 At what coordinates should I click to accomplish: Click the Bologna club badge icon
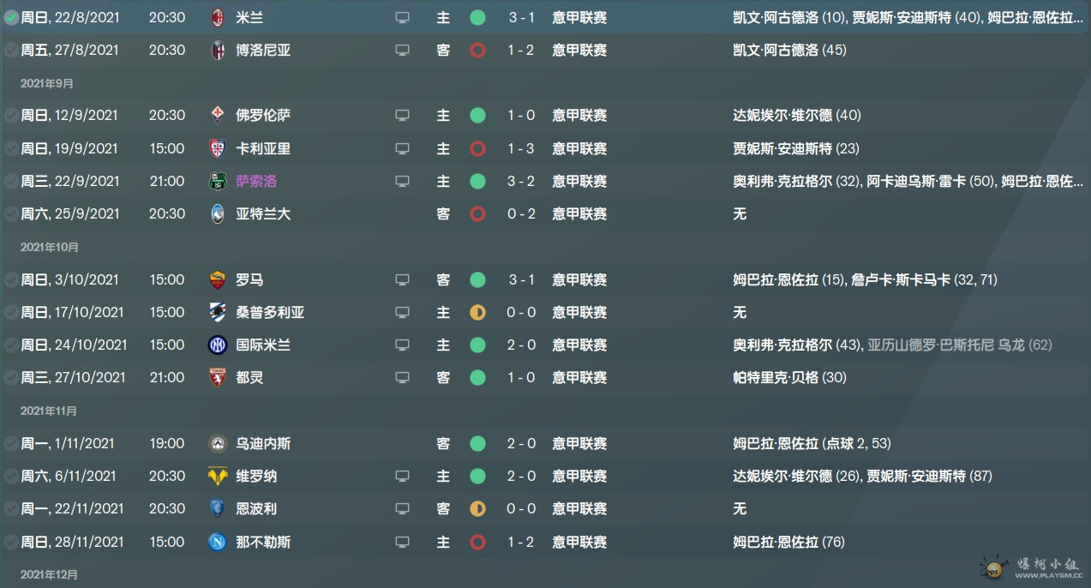pyautogui.click(x=217, y=50)
